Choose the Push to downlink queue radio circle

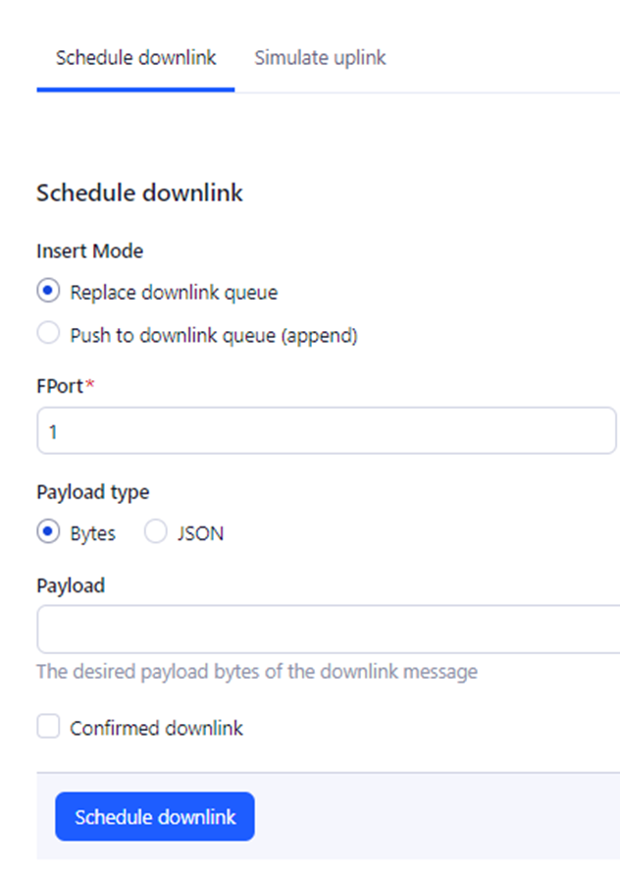(x=48, y=333)
